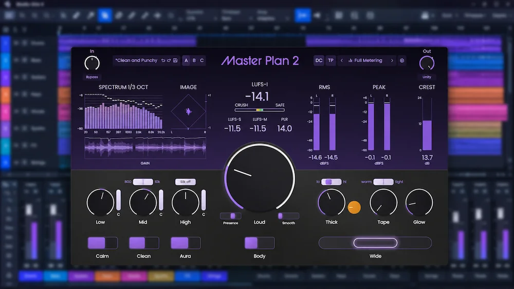Click the Crush to Safe loudness bar
514x289 pixels.
tap(259, 110)
